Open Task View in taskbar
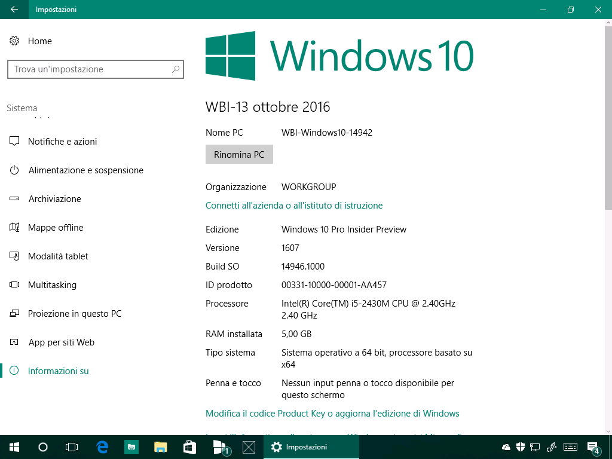The image size is (612, 459). [72, 447]
